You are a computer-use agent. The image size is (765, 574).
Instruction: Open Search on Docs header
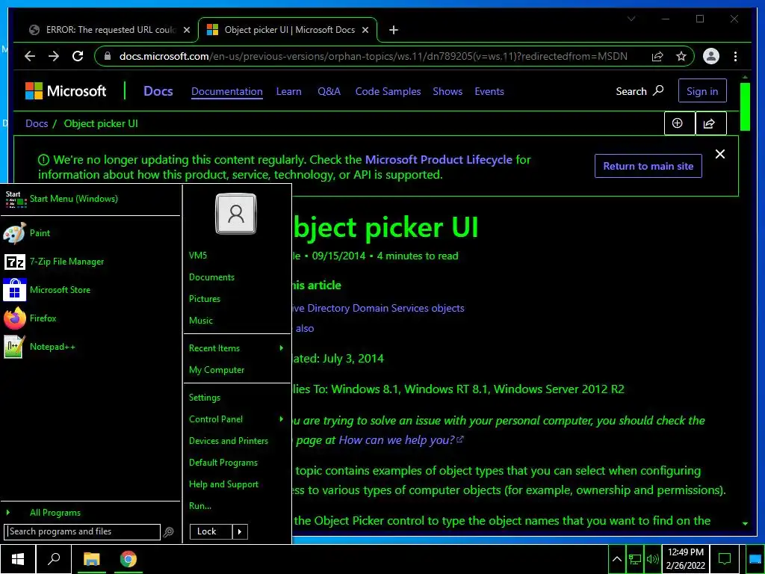click(639, 91)
